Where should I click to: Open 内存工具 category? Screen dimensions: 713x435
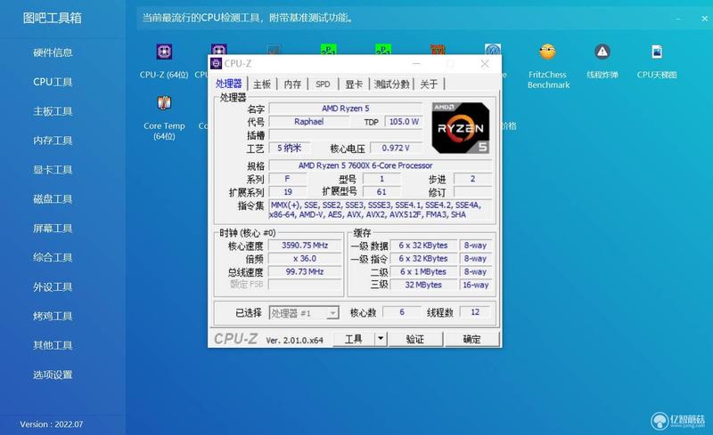click(53, 141)
